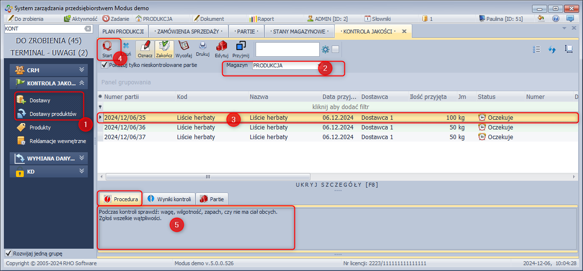Expand the KD sidebar group
The width and height of the screenshot is (583, 271).
tap(81, 172)
